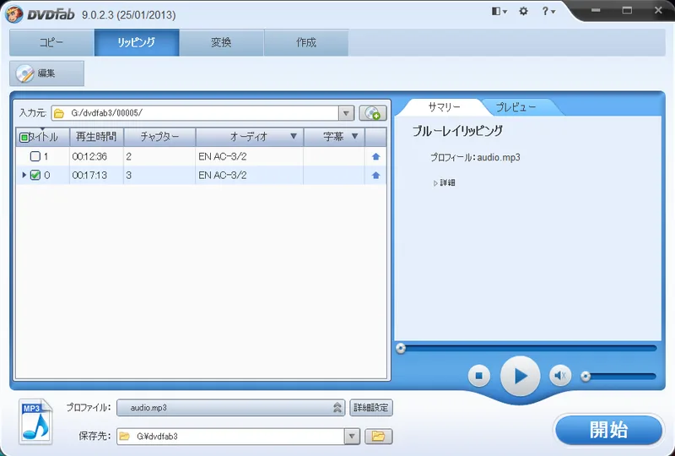Select the リッピング tab
The image size is (675, 456).
pos(137,42)
